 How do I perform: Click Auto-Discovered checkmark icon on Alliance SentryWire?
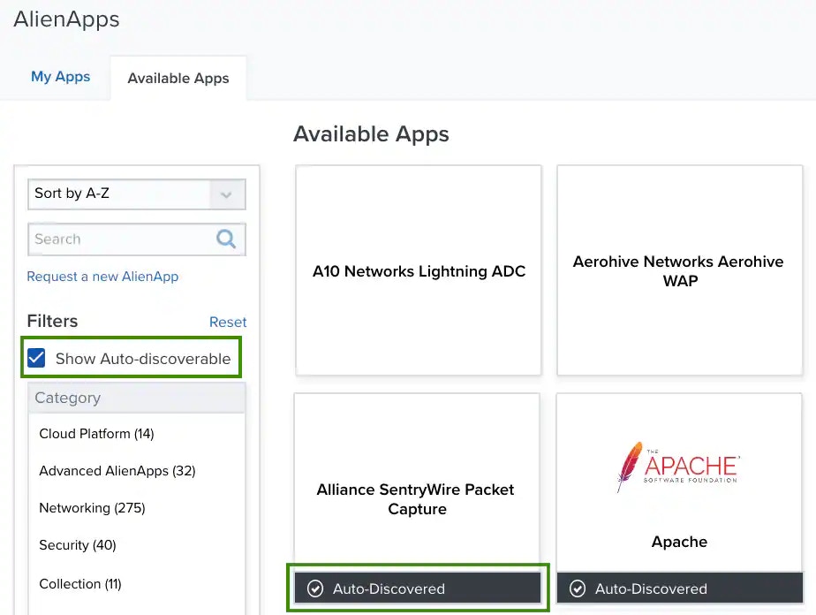point(315,588)
